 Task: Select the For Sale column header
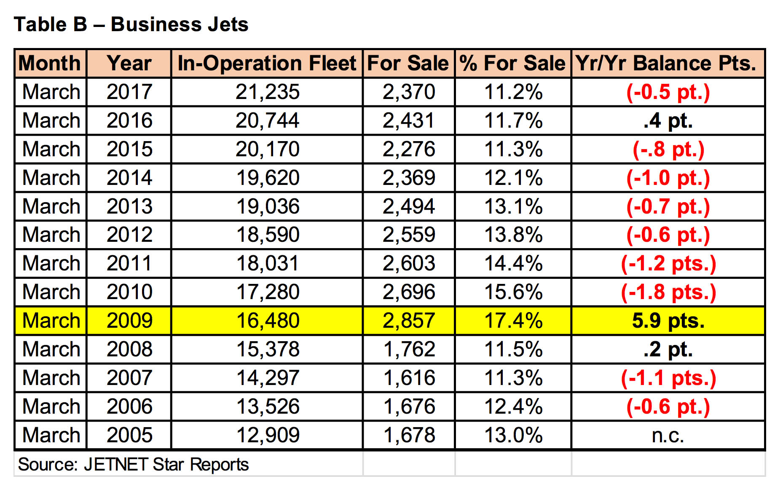[408, 63]
